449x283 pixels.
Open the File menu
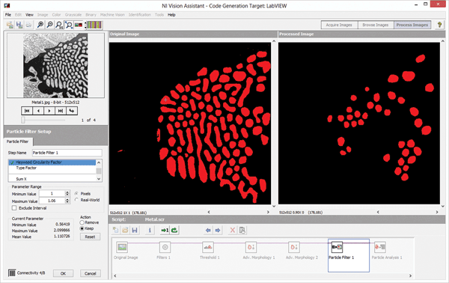[x=8, y=15]
